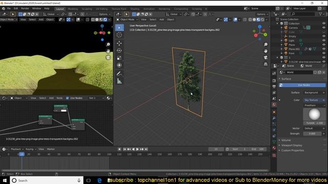The height and width of the screenshot is (184, 328).
Task: Activate the Rotate tool
Action: (119, 51)
